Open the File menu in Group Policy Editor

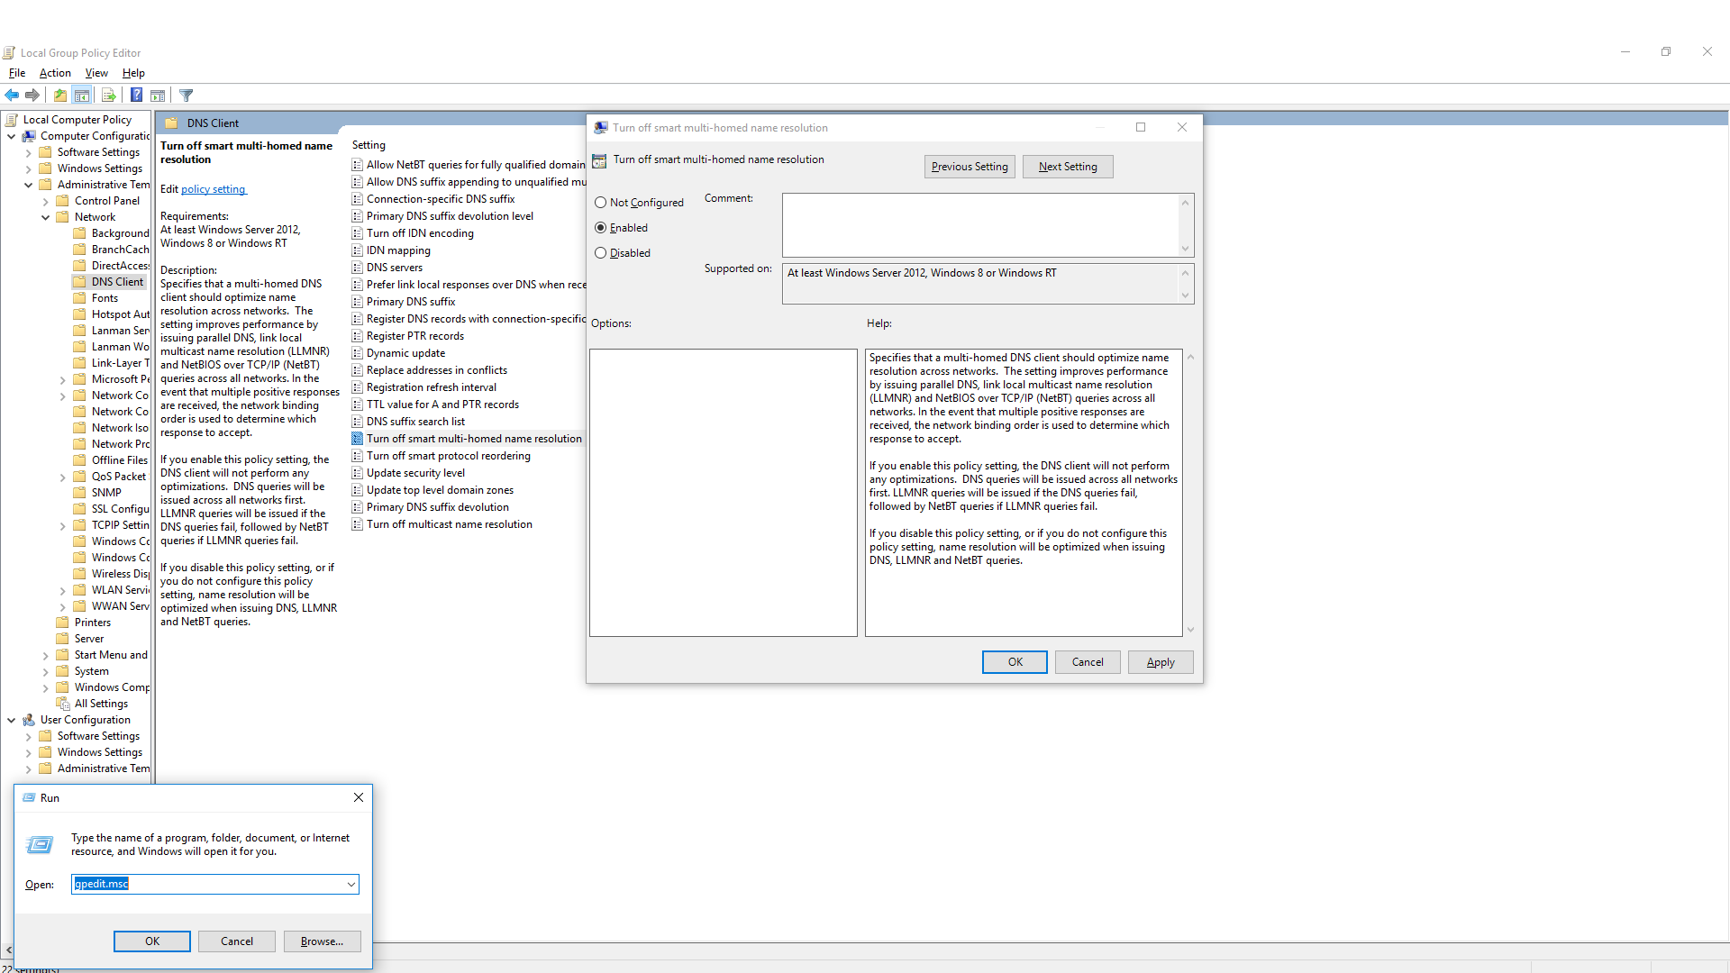(x=16, y=72)
